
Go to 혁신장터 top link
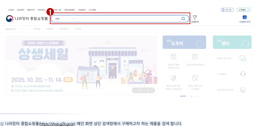click(x=41, y=10)
